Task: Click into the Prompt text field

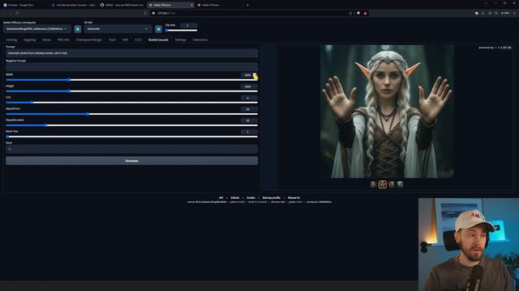Action: click(x=131, y=53)
